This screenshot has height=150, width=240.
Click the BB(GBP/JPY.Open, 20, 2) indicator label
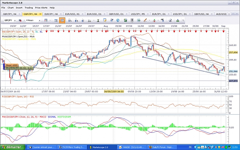tap(18, 32)
